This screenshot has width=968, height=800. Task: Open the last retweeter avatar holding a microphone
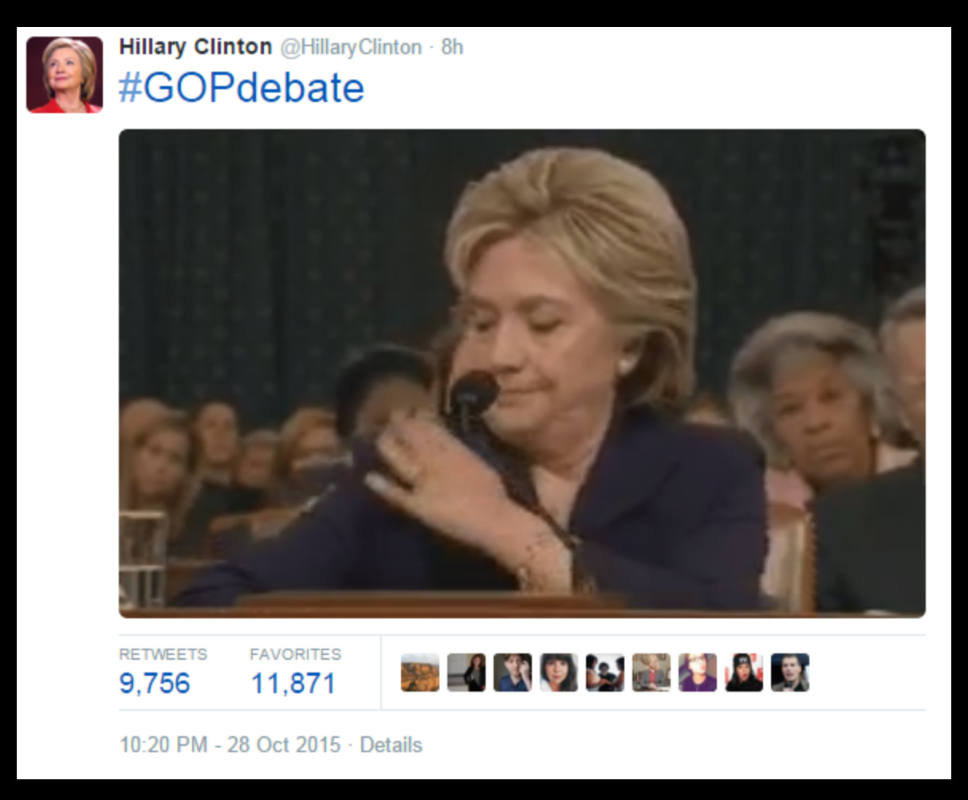(x=789, y=673)
